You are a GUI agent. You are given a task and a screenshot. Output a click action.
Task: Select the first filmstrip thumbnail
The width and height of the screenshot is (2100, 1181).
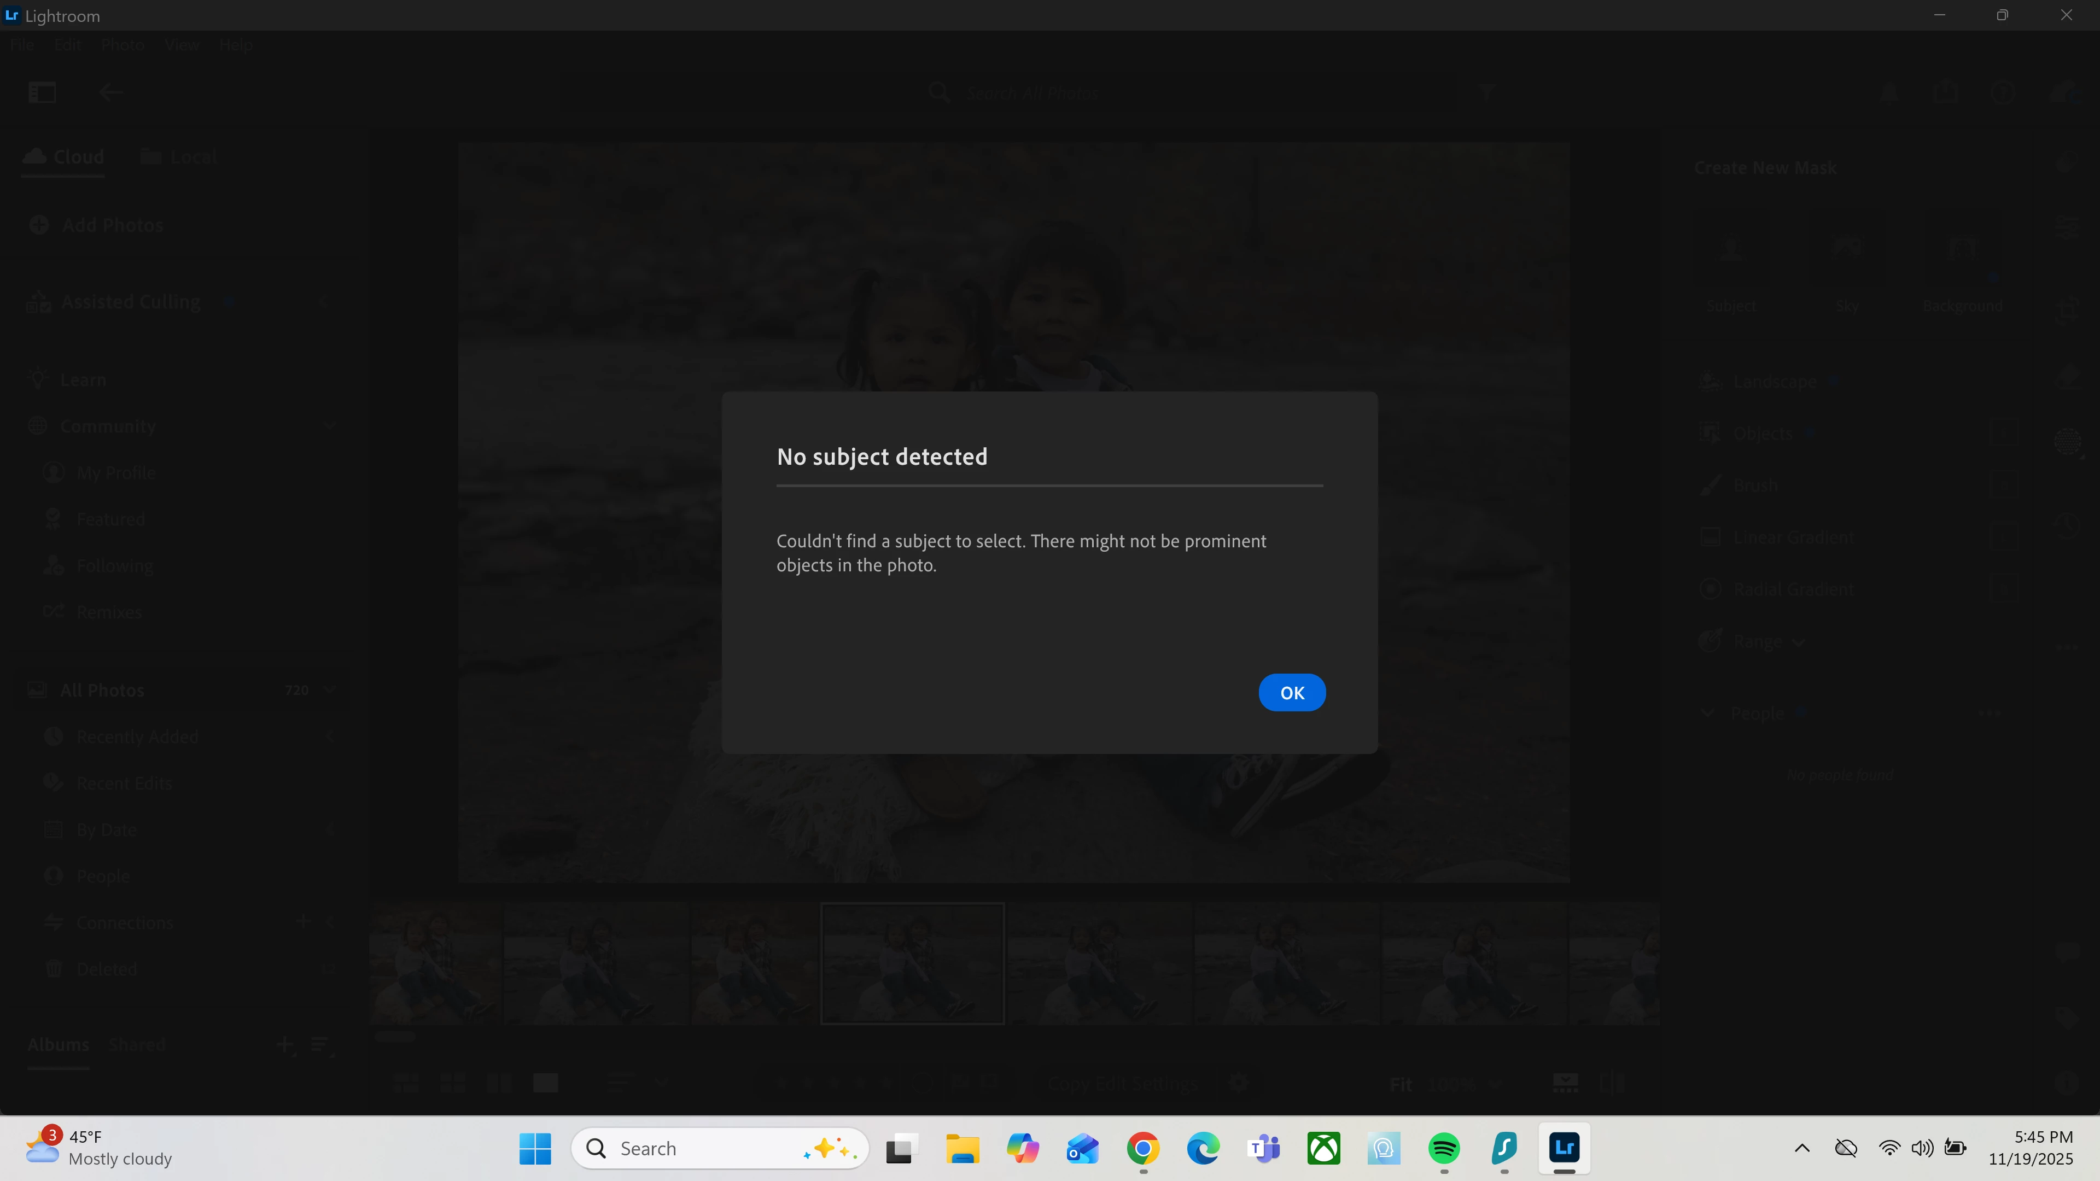point(435,963)
